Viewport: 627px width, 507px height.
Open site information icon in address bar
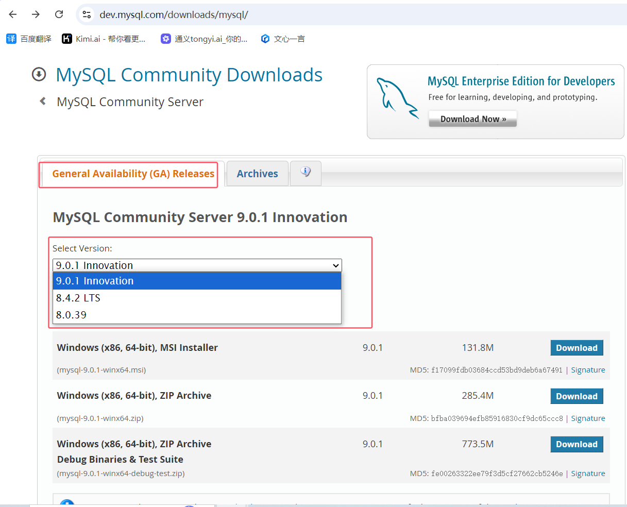click(x=87, y=14)
